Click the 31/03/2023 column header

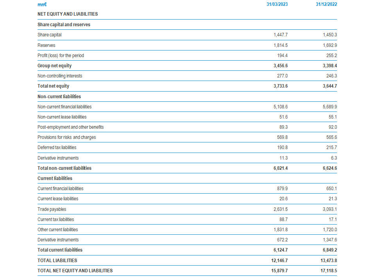[277, 4]
